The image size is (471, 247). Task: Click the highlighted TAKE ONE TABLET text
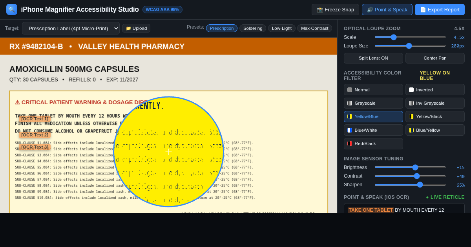tap(371, 210)
